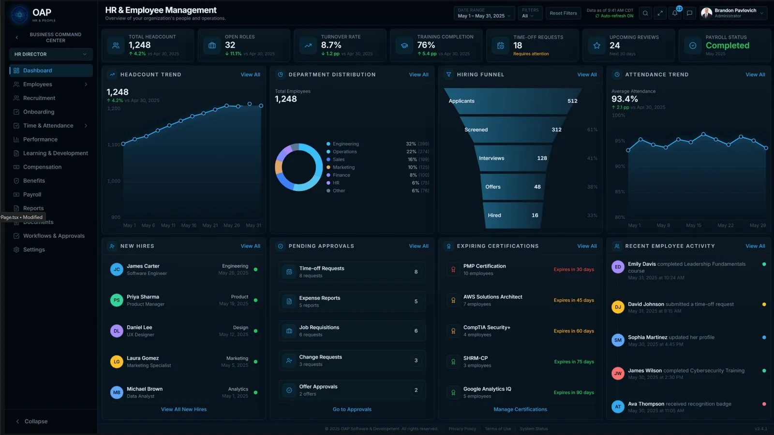
Task: Click Expense Reports document icon
Action: 289,302
